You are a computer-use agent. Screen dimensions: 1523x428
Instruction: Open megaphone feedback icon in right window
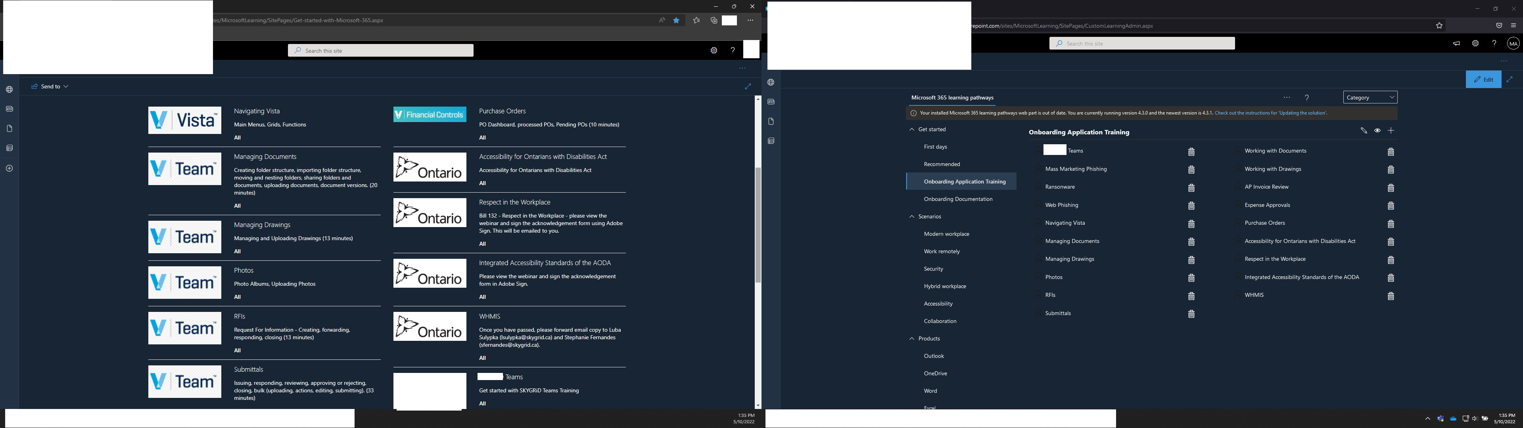(x=1456, y=43)
